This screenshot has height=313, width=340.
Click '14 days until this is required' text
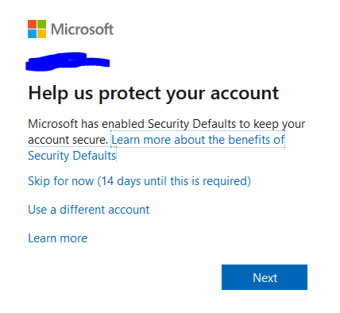point(174,181)
